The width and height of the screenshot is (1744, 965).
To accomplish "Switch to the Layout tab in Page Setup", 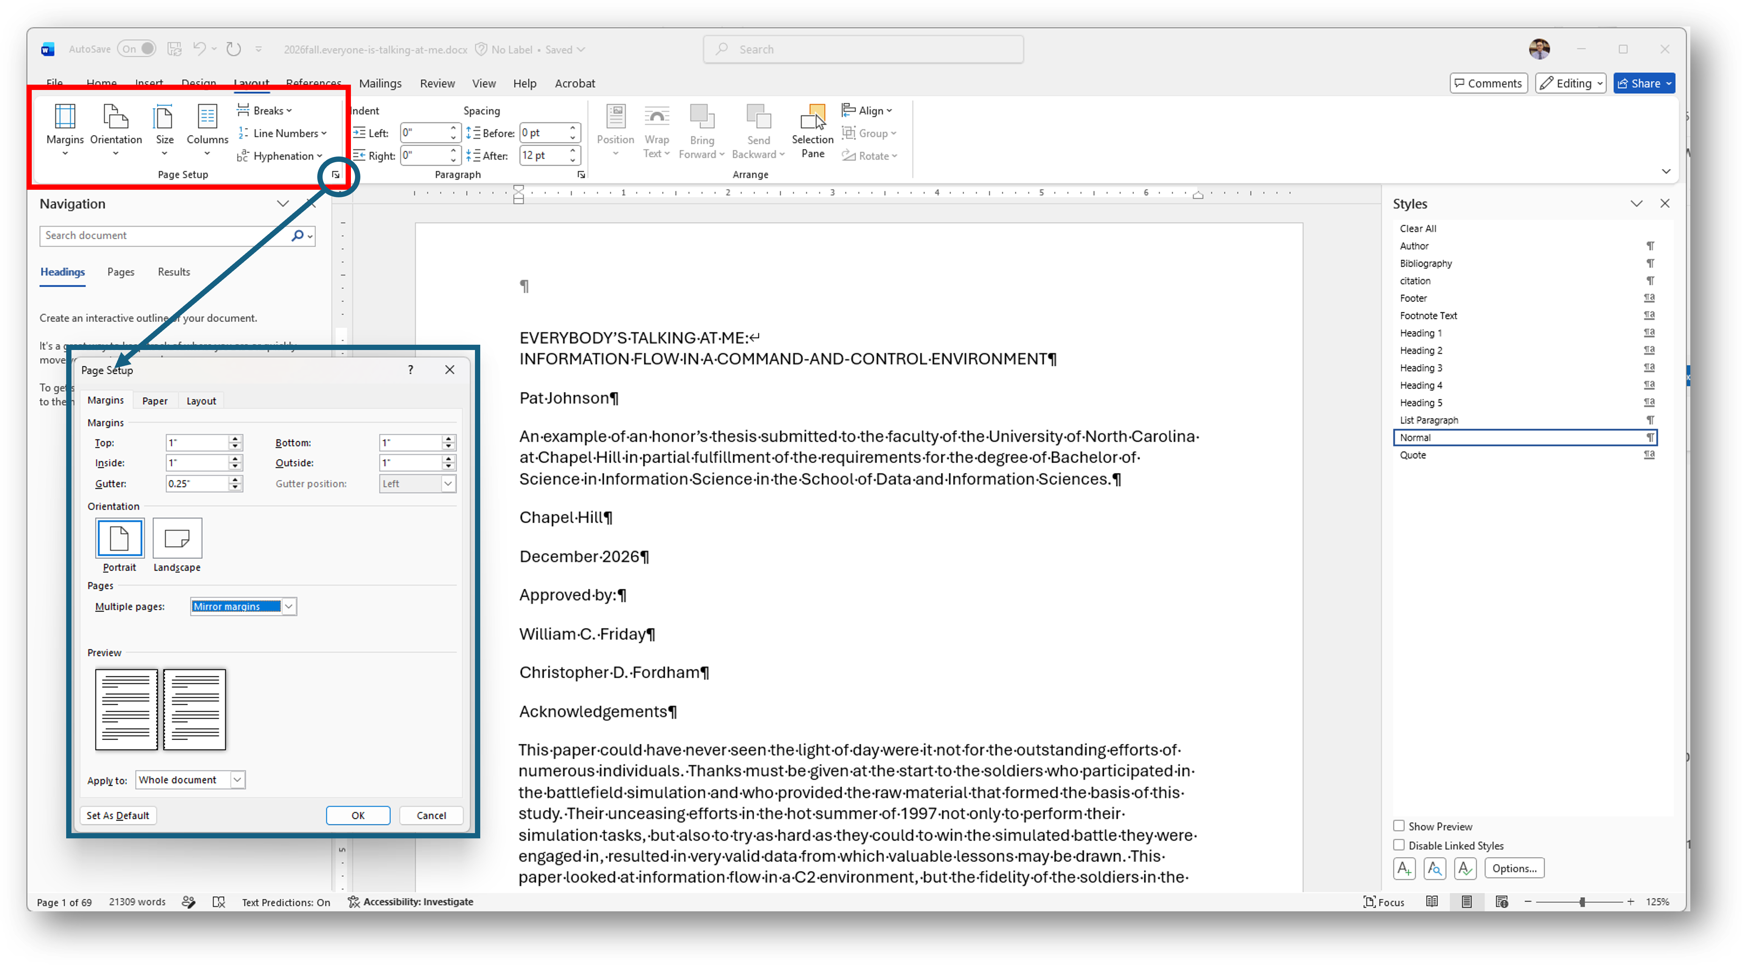I will [201, 401].
